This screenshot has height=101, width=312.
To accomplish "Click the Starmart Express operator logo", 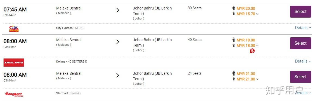I will pos(14,94).
